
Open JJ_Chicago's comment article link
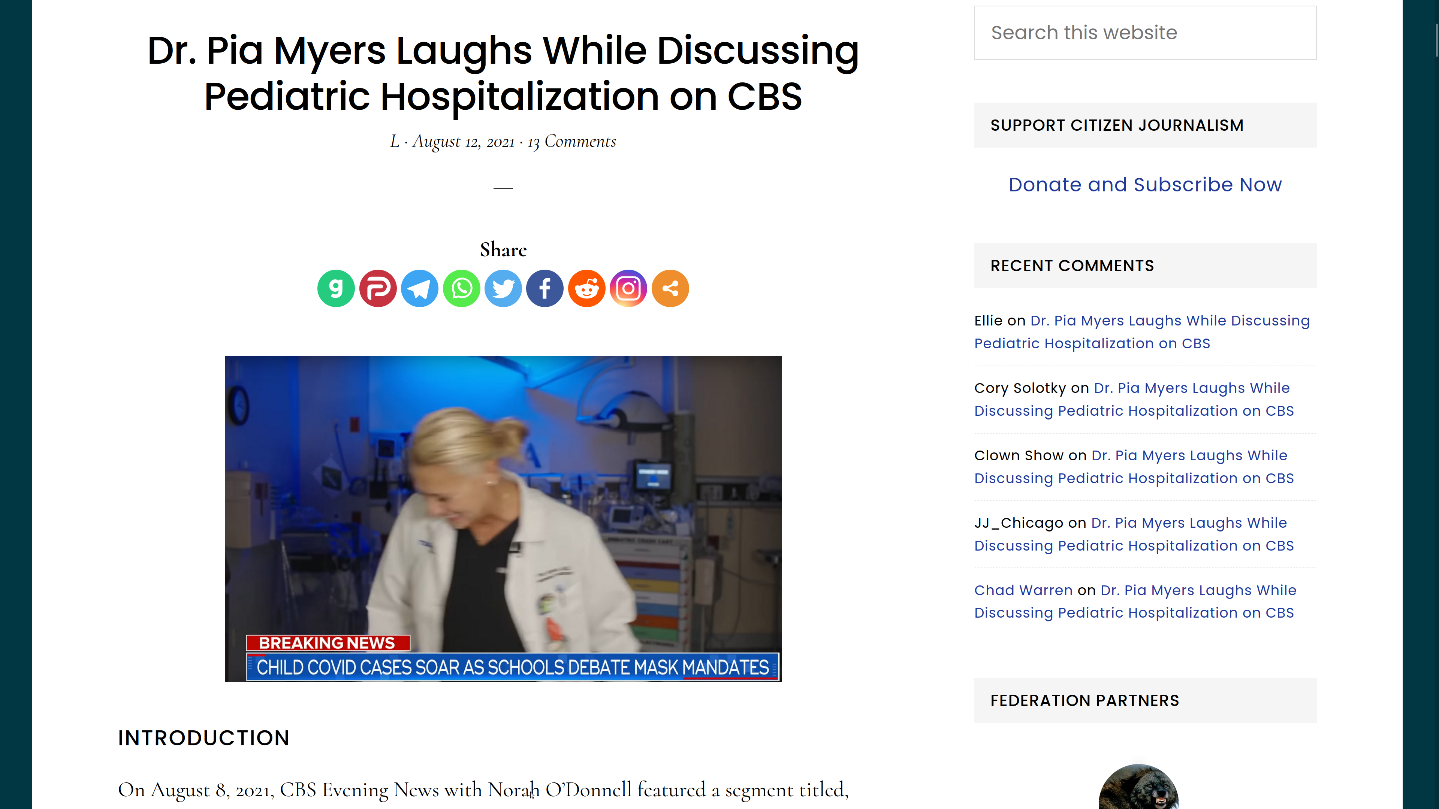coord(1134,534)
